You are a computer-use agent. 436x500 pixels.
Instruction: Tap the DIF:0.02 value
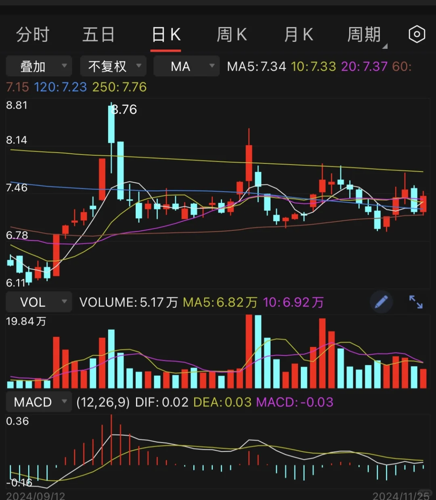point(161,402)
